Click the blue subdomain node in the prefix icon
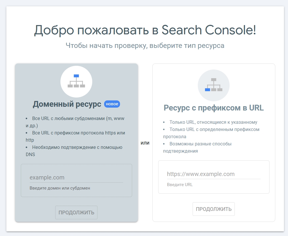Viewport: 288px width, 236px height. [207, 90]
